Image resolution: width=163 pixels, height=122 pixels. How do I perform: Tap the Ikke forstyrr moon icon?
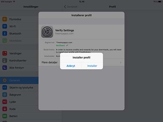coord(5,68)
